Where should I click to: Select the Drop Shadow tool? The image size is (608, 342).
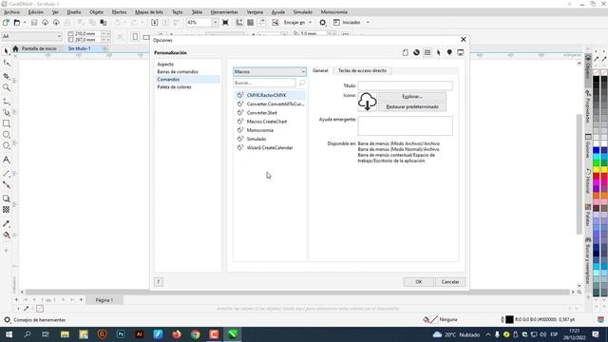click(7, 199)
